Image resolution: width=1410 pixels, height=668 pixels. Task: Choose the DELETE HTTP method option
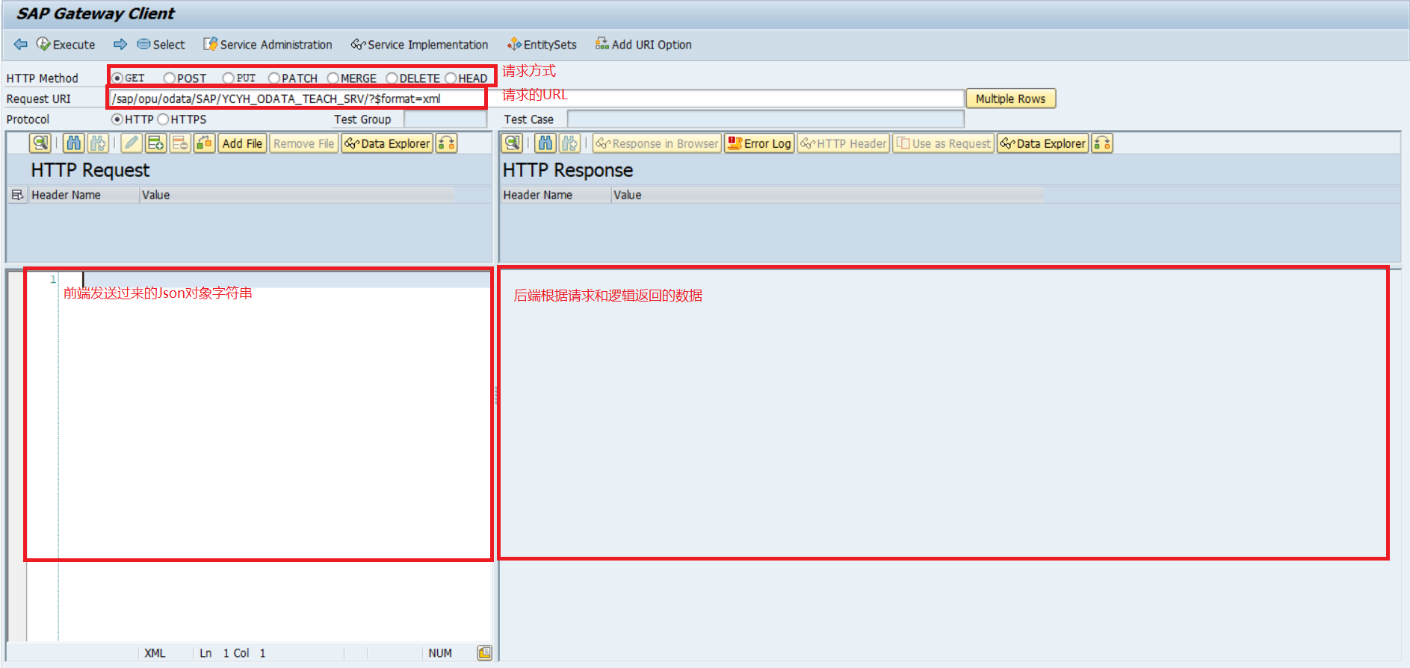point(392,78)
